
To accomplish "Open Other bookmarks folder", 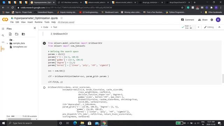I will (x=213, y=12).
